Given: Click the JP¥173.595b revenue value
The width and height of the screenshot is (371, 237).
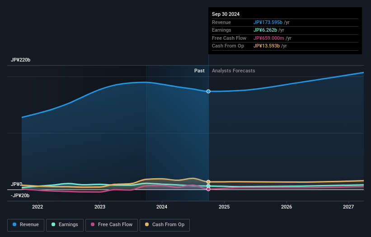Looking at the screenshot, I should [x=268, y=22].
